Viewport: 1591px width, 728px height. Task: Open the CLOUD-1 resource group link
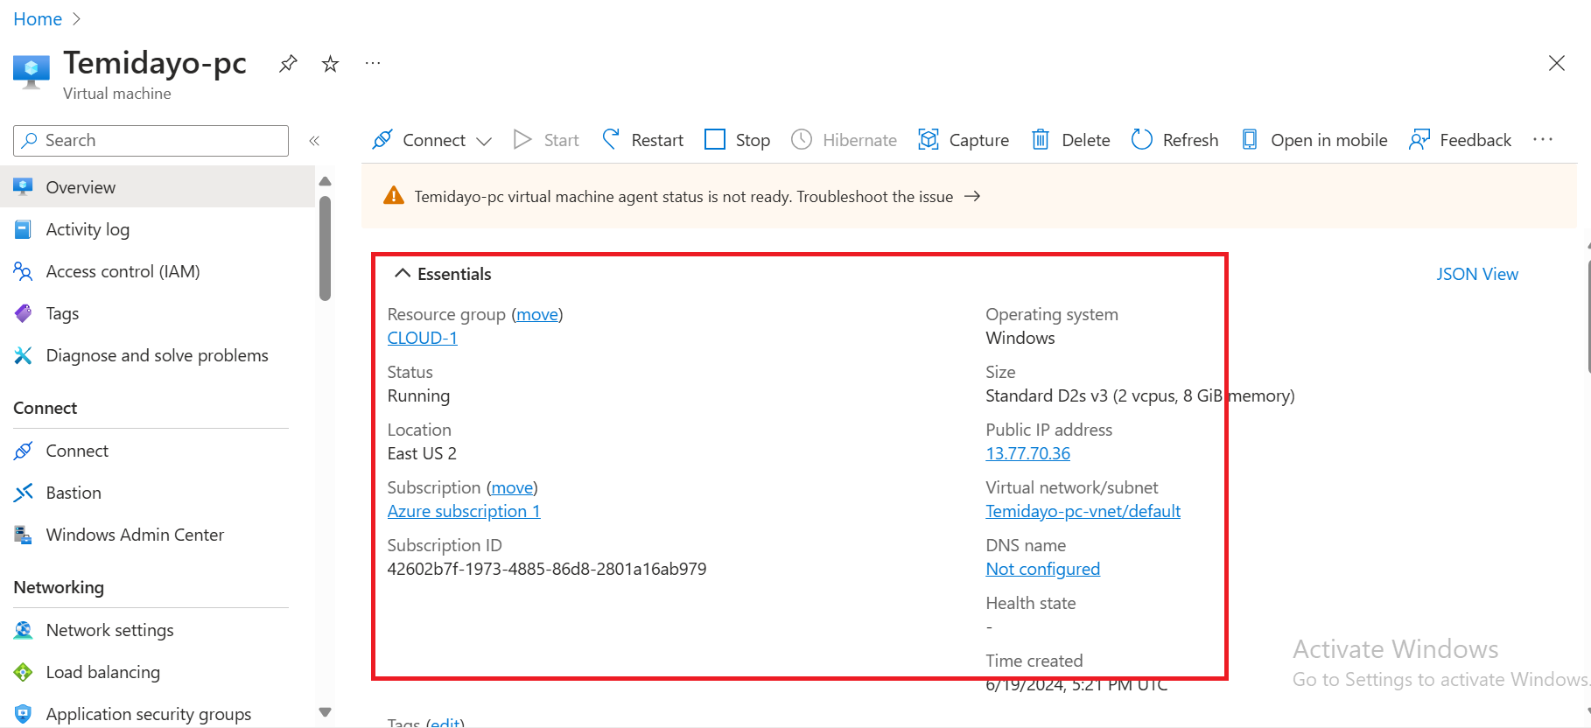[422, 338]
